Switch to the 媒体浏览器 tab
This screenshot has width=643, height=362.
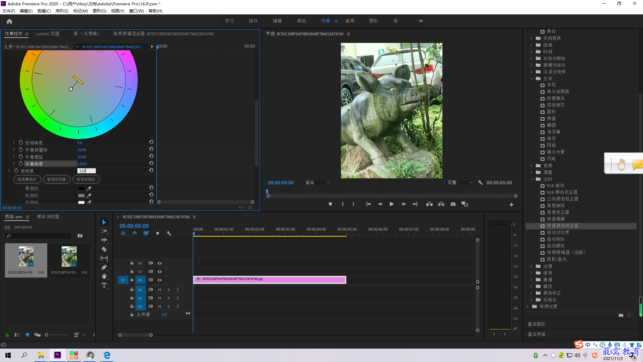click(x=48, y=217)
